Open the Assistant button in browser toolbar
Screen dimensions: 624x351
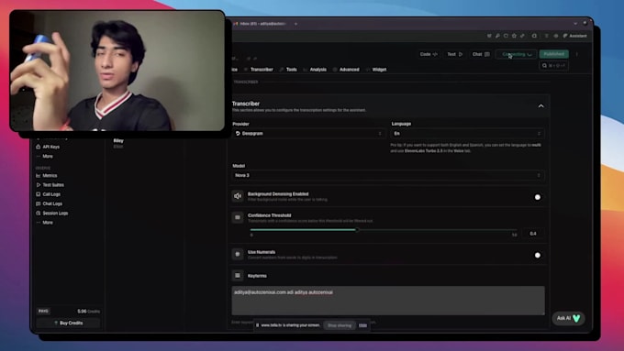tap(574, 36)
